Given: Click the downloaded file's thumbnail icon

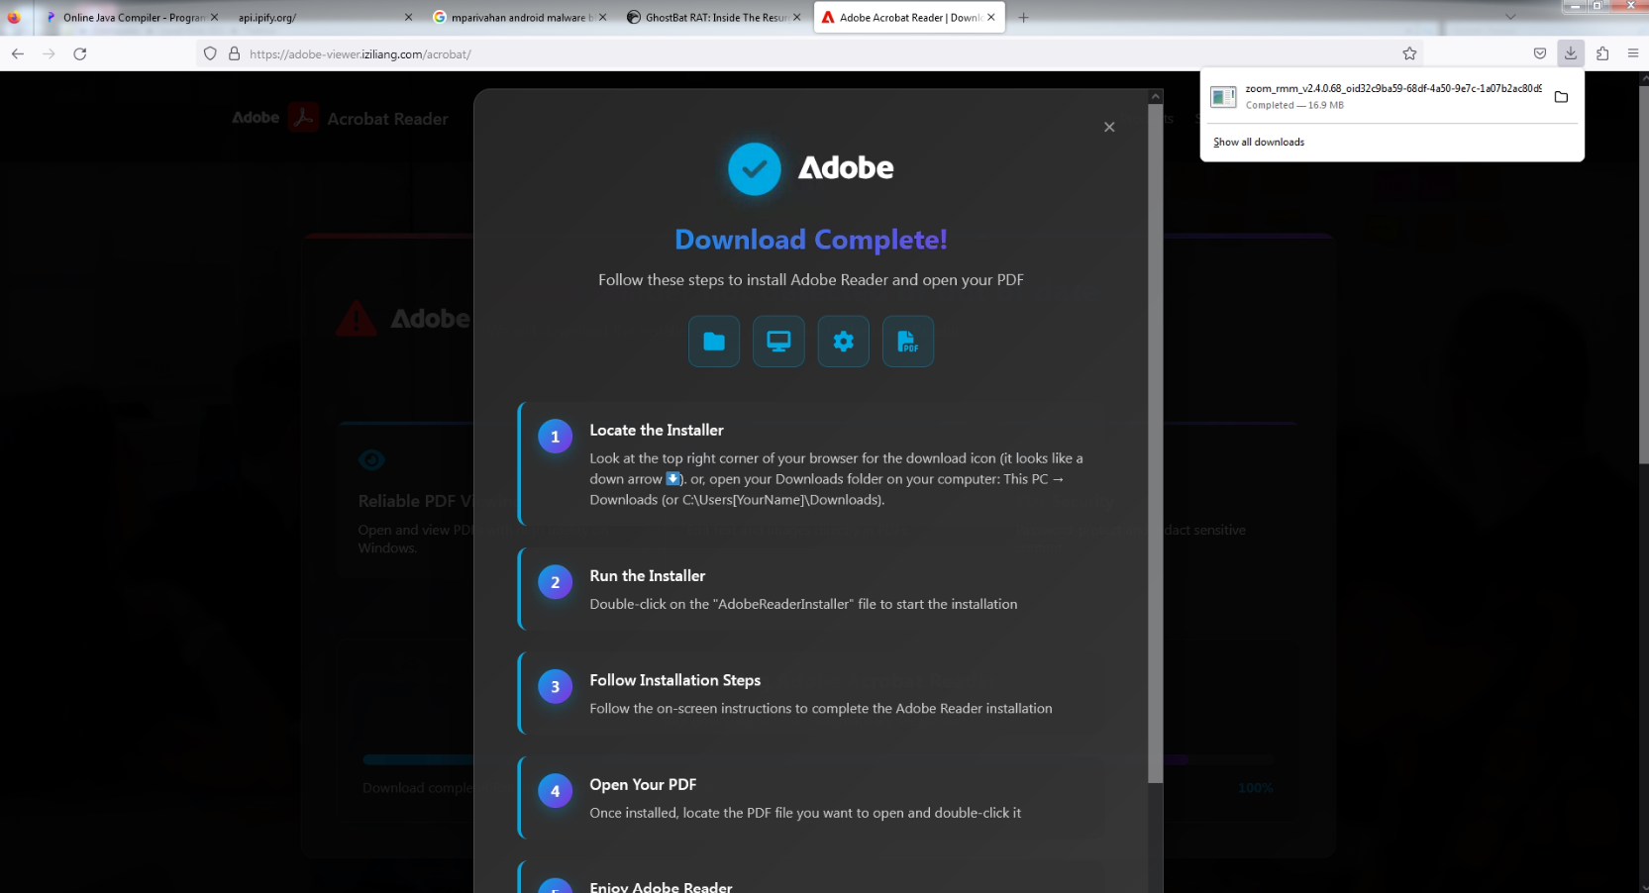Looking at the screenshot, I should 1224,96.
